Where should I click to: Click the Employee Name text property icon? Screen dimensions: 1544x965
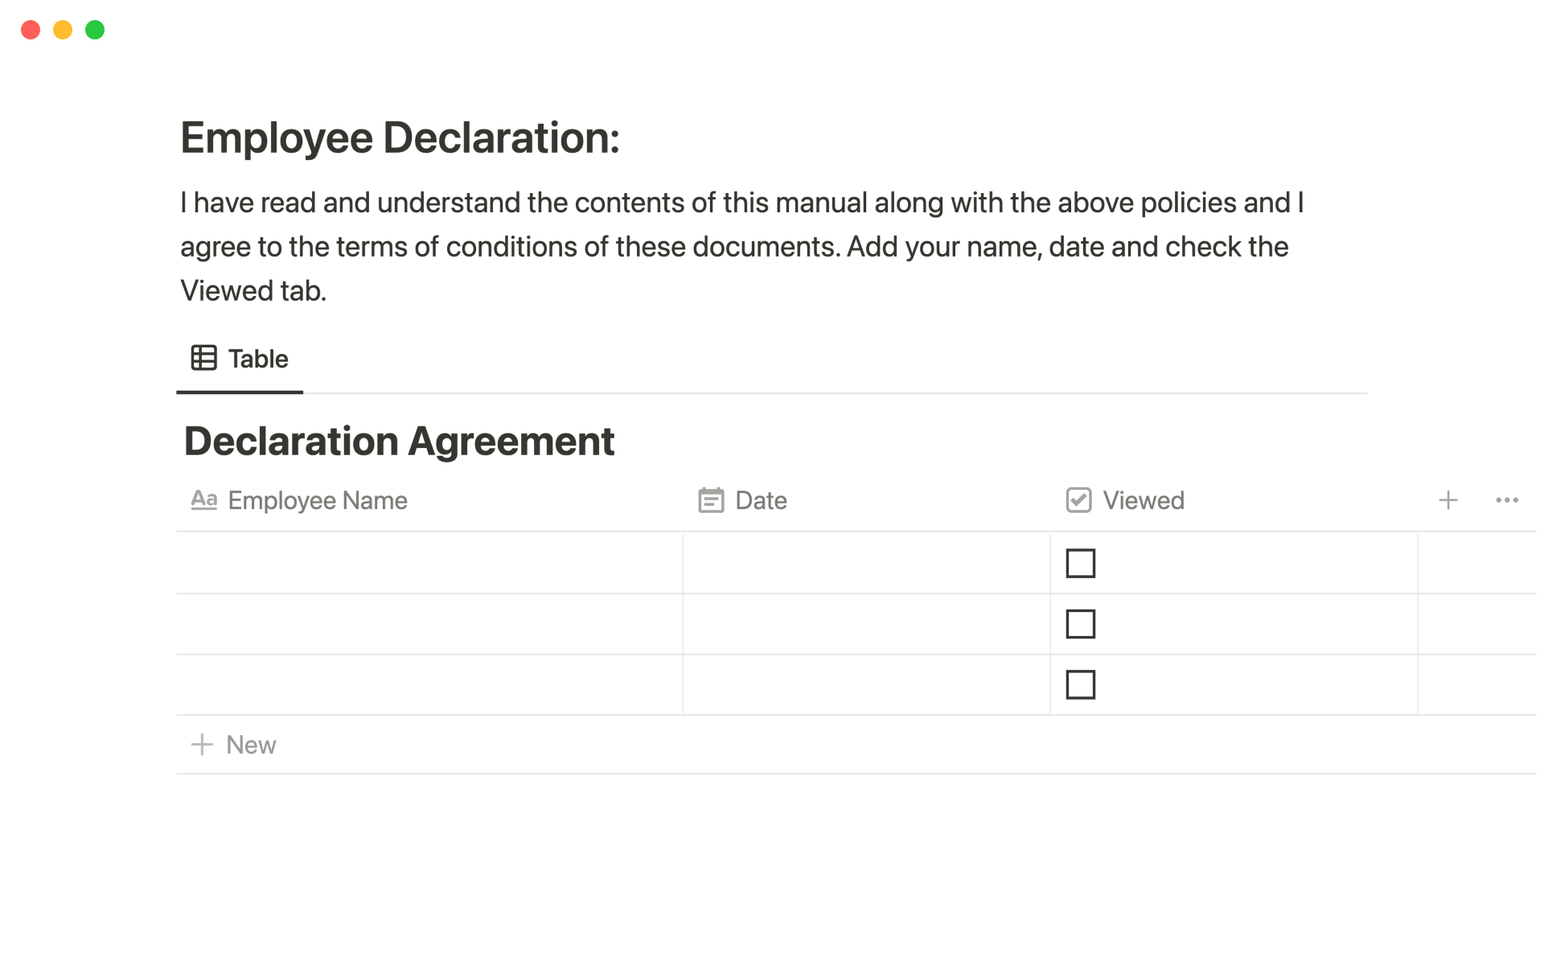(x=203, y=500)
